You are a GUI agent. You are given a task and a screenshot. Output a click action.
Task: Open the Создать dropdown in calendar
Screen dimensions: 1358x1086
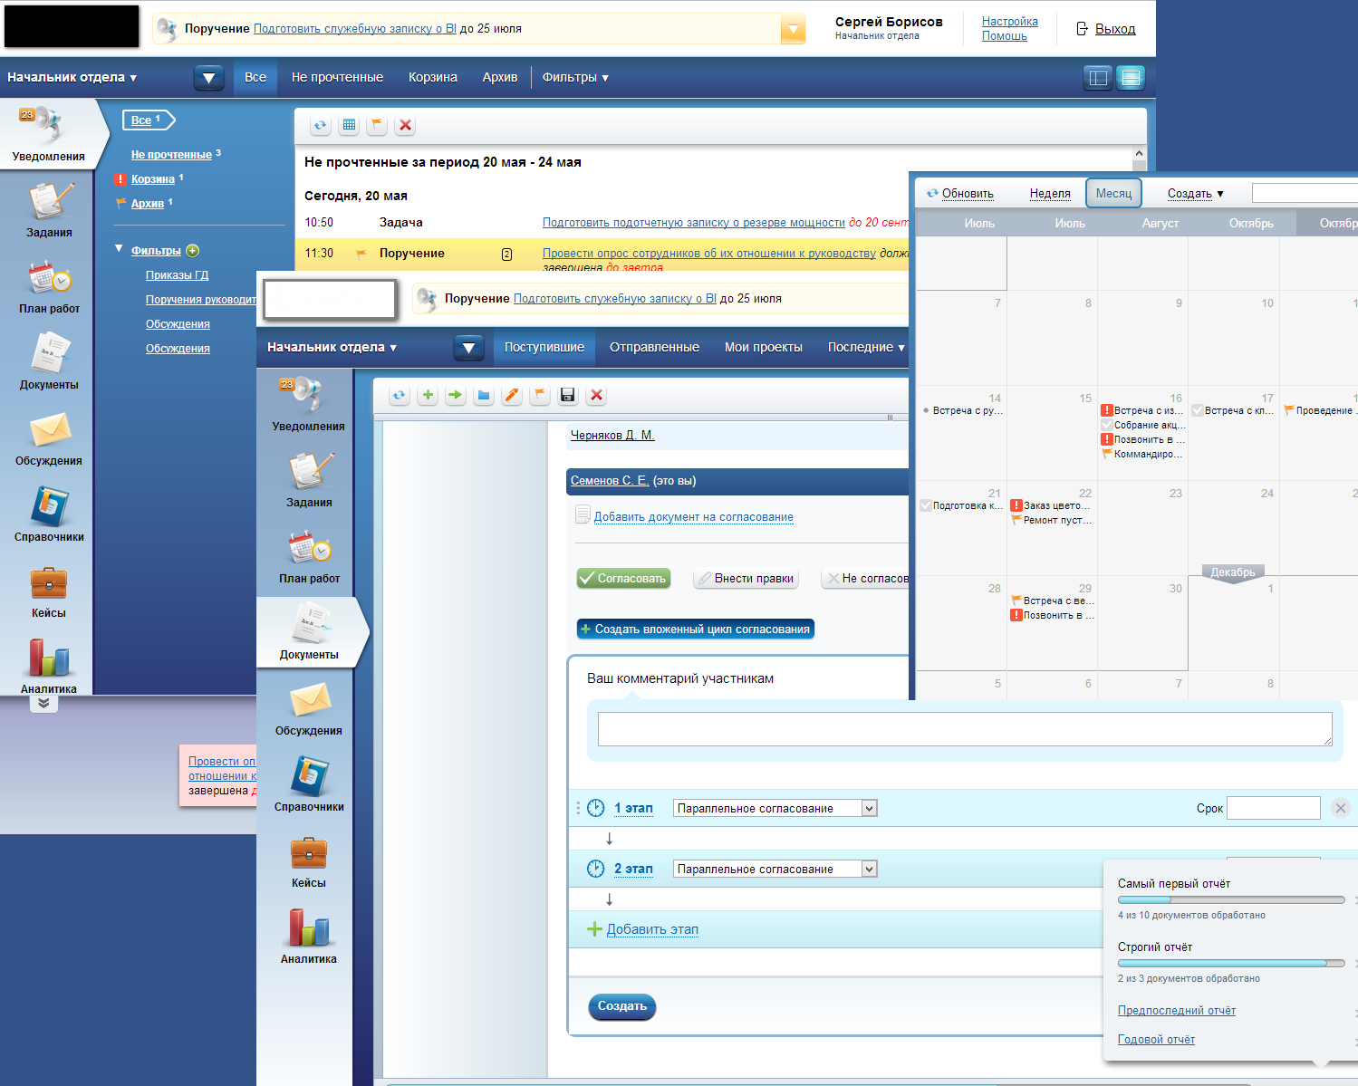coord(1195,193)
